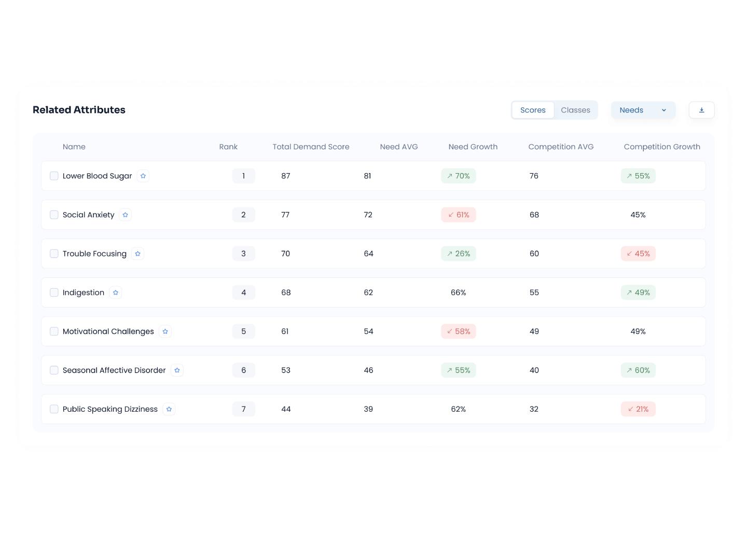
Task: Star the Social Anxiety attribute
Action: click(x=125, y=215)
